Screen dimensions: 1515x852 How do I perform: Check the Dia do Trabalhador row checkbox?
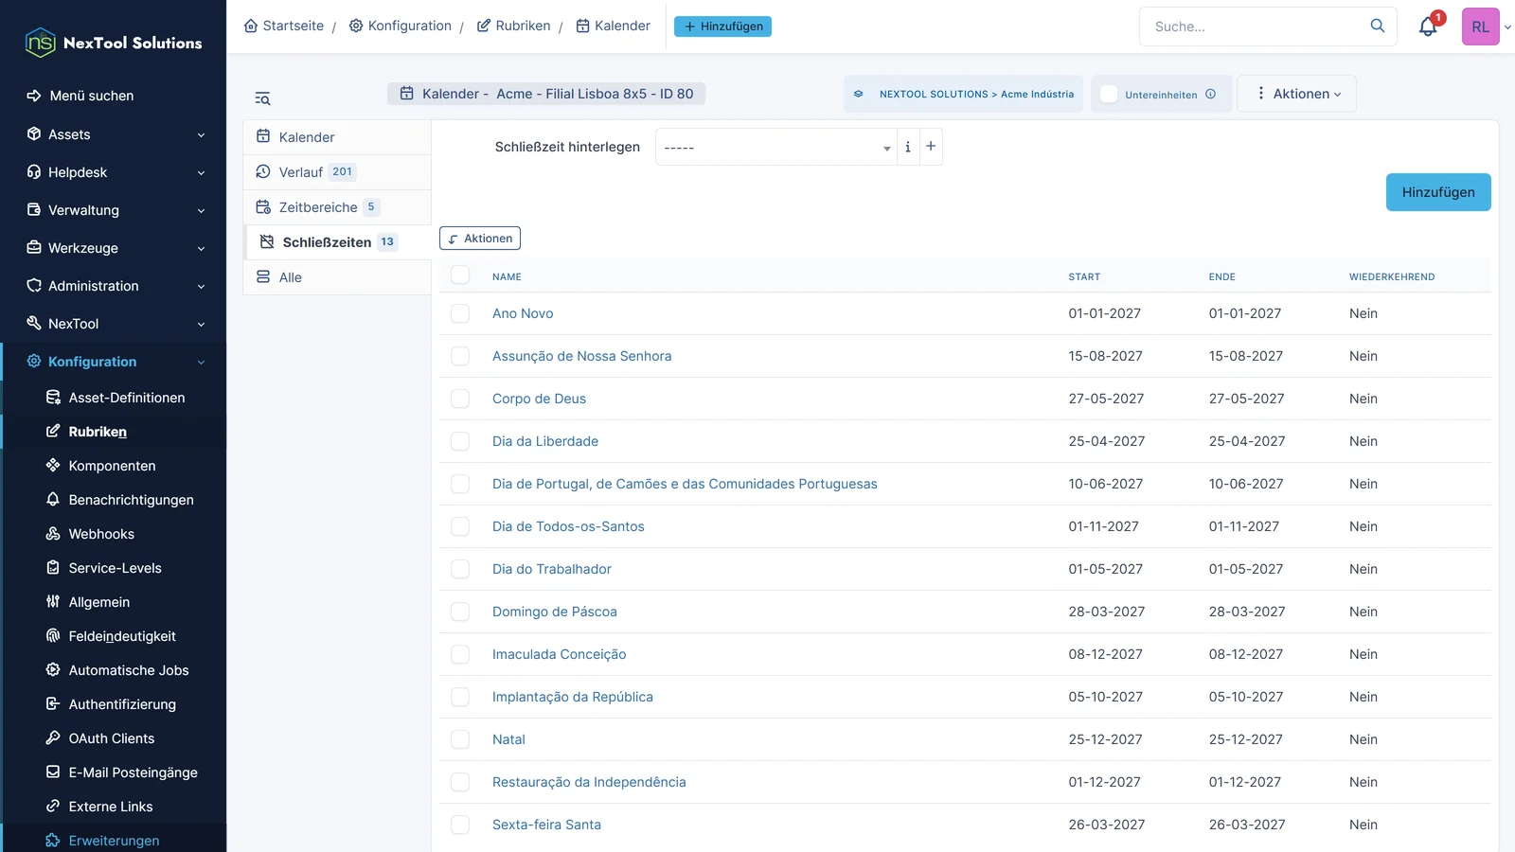(x=460, y=569)
